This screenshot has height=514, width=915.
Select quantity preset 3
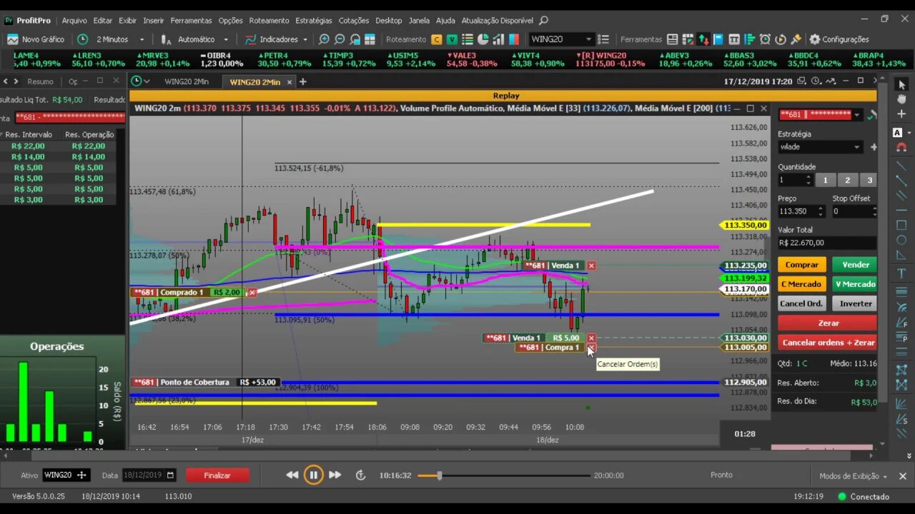click(x=869, y=181)
